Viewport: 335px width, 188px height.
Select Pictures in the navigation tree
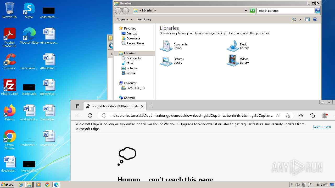tap(129, 68)
